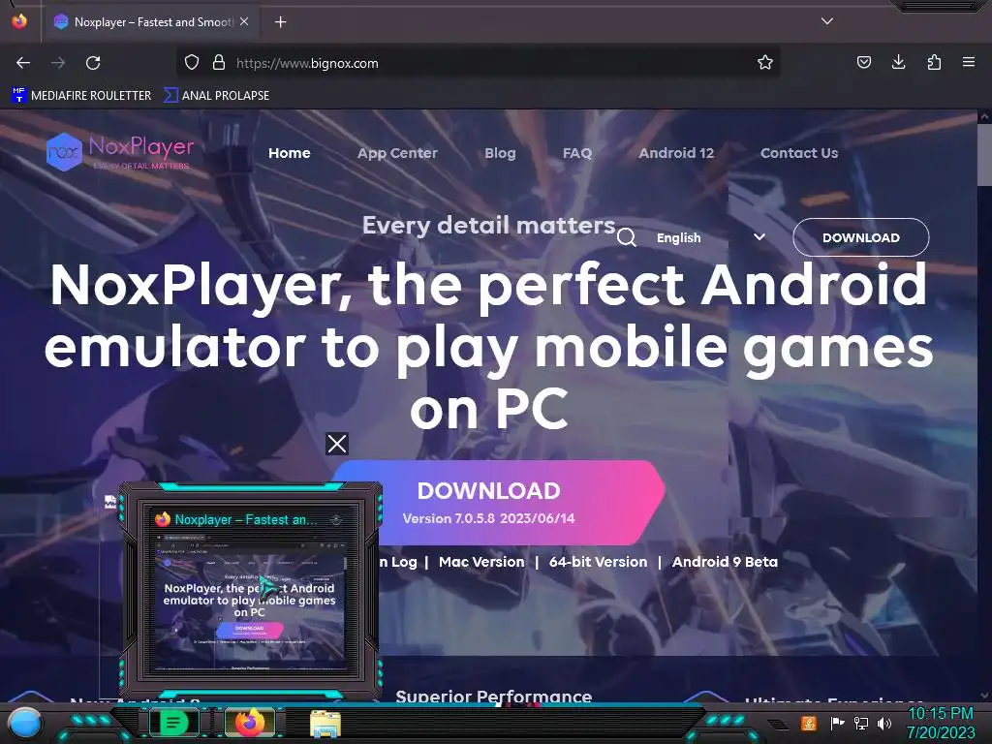Open the 64-bit Version link

[x=598, y=562]
